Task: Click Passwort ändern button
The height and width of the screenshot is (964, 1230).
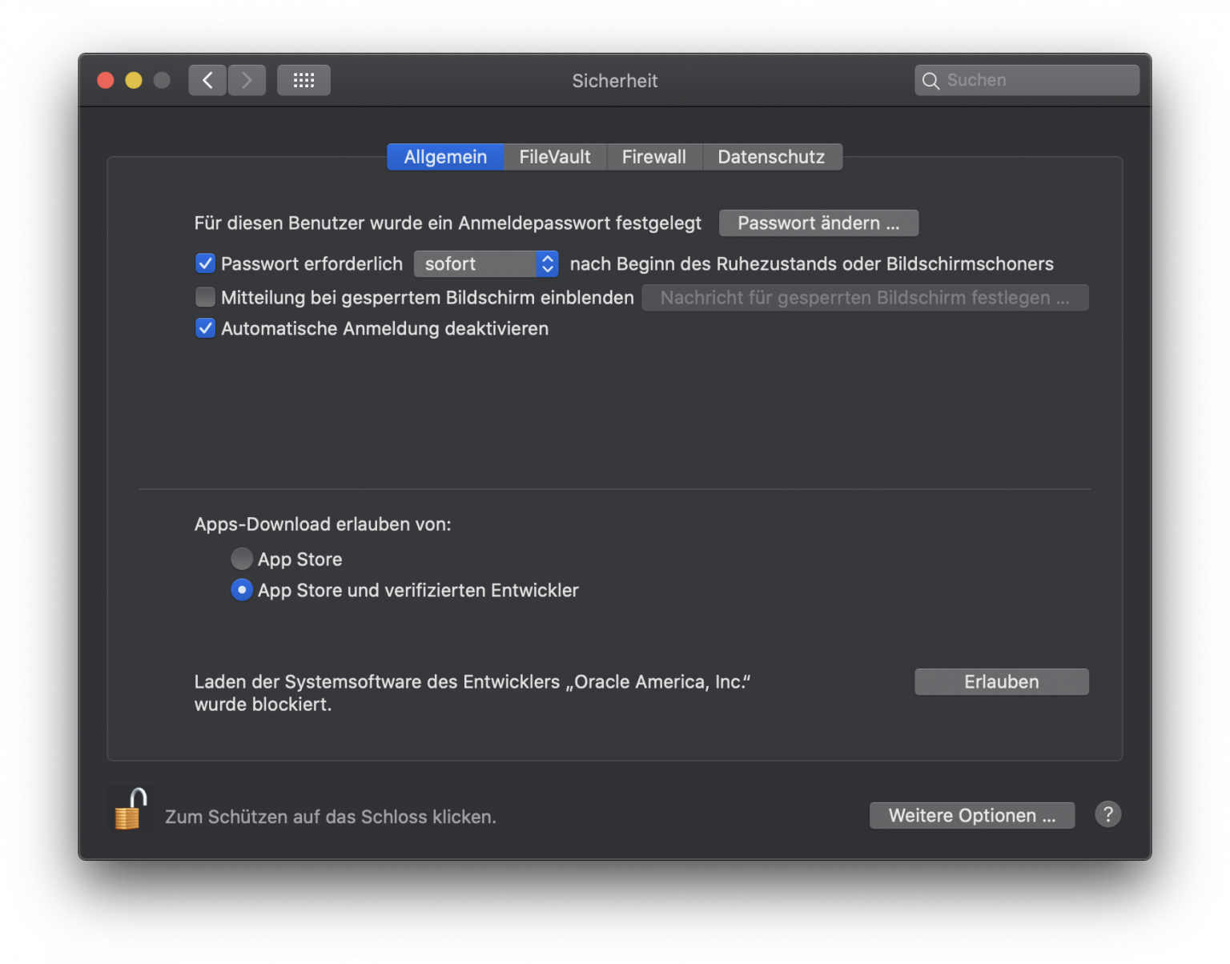Action: [818, 223]
